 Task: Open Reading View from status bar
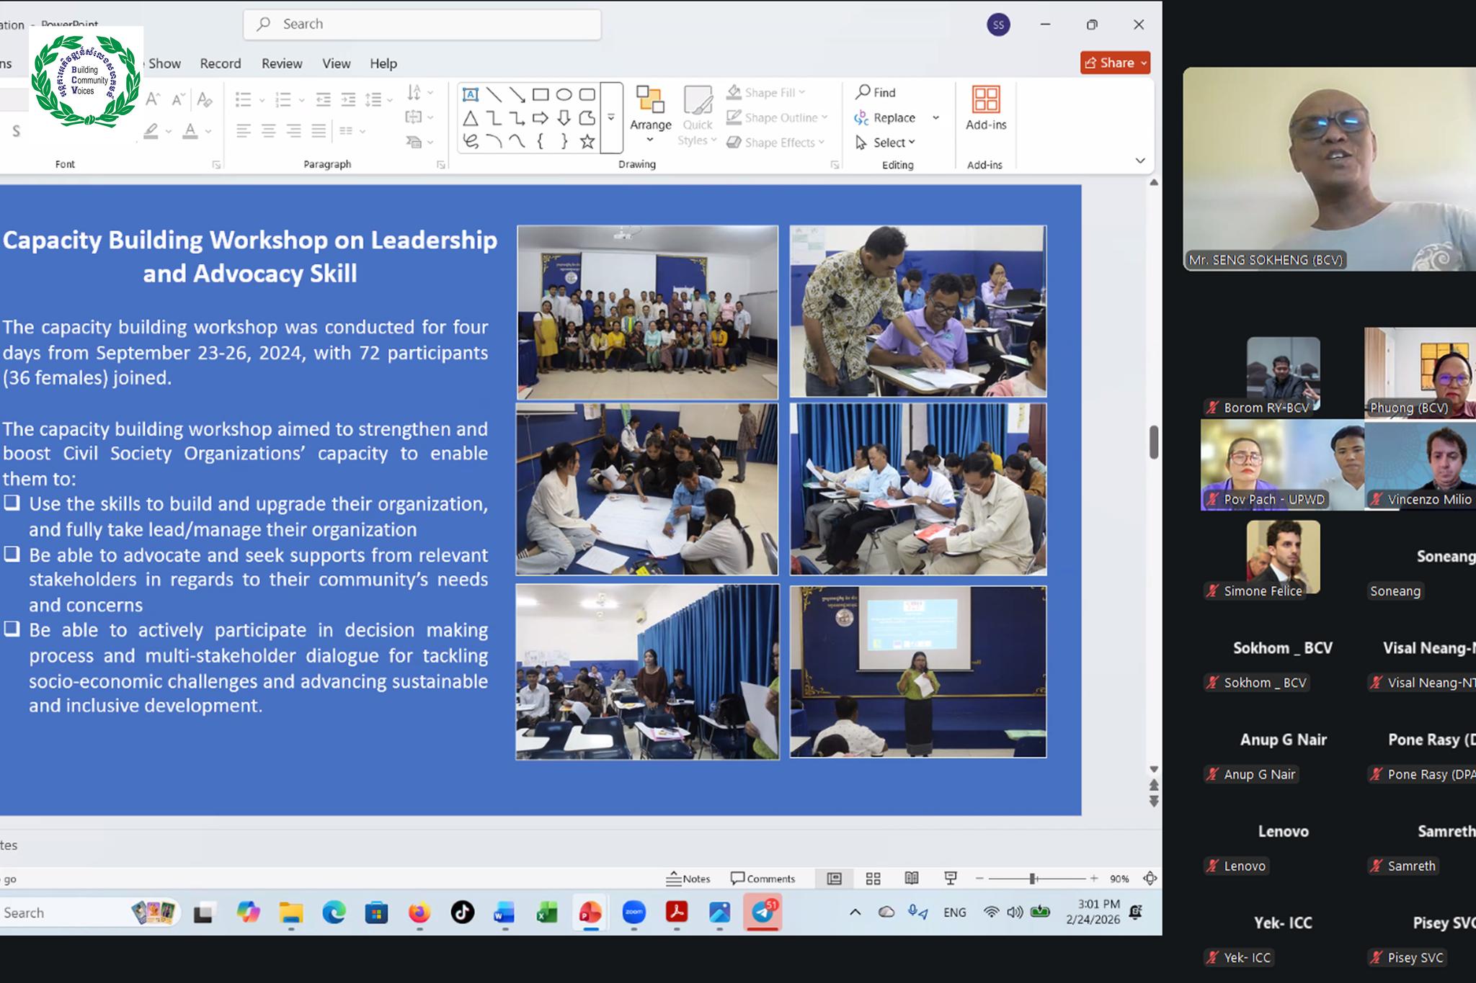click(x=912, y=879)
